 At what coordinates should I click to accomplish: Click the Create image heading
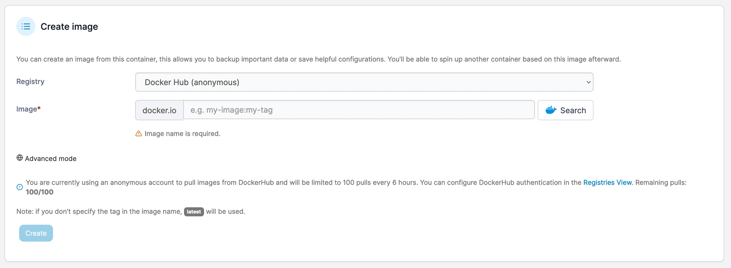coord(69,27)
